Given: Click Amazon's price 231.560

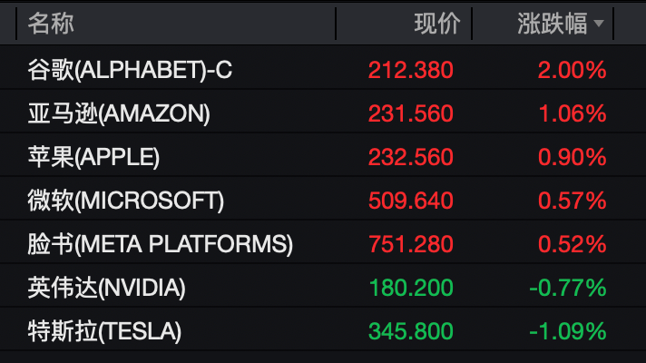Looking at the screenshot, I should [411, 113].
